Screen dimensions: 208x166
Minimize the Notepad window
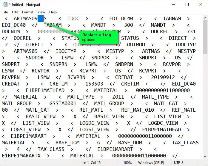(173, 4)
